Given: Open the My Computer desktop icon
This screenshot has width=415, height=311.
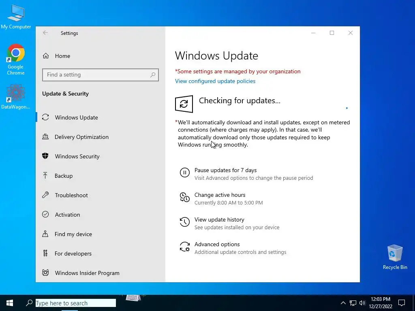Looking at the screenshot, I should pyautogui.click(x=16, y=17).
